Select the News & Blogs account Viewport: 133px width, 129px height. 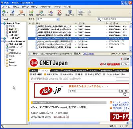coord(13,23)
